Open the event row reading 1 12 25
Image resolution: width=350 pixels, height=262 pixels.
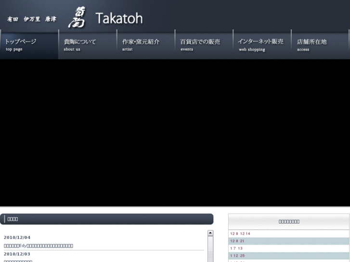pyautogui.click(x=288, y=256)
